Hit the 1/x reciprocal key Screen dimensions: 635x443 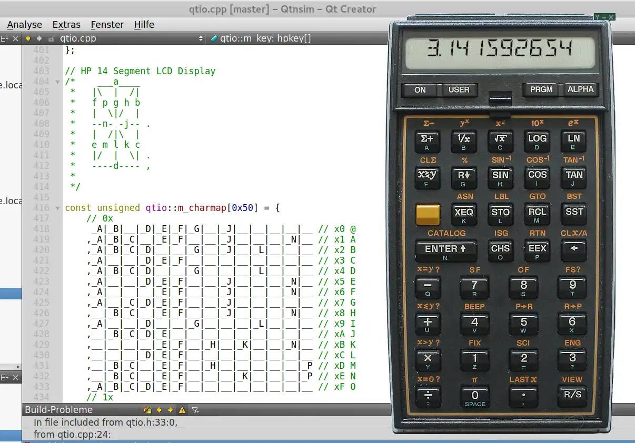point(464,142)
